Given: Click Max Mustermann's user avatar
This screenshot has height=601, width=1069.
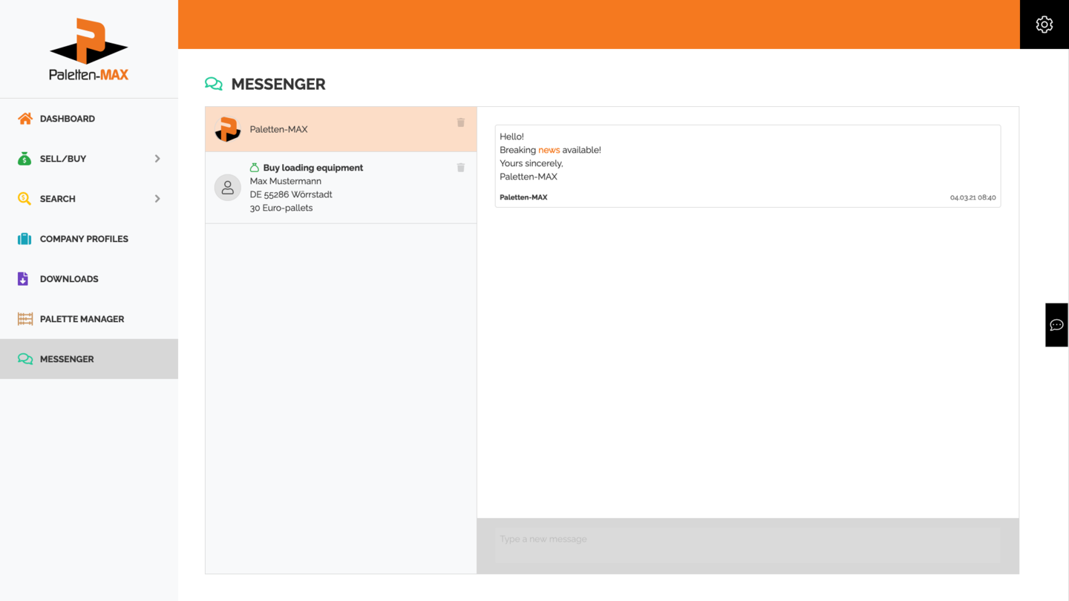Looking at the screenshot, I should click(x=228, y=188).
